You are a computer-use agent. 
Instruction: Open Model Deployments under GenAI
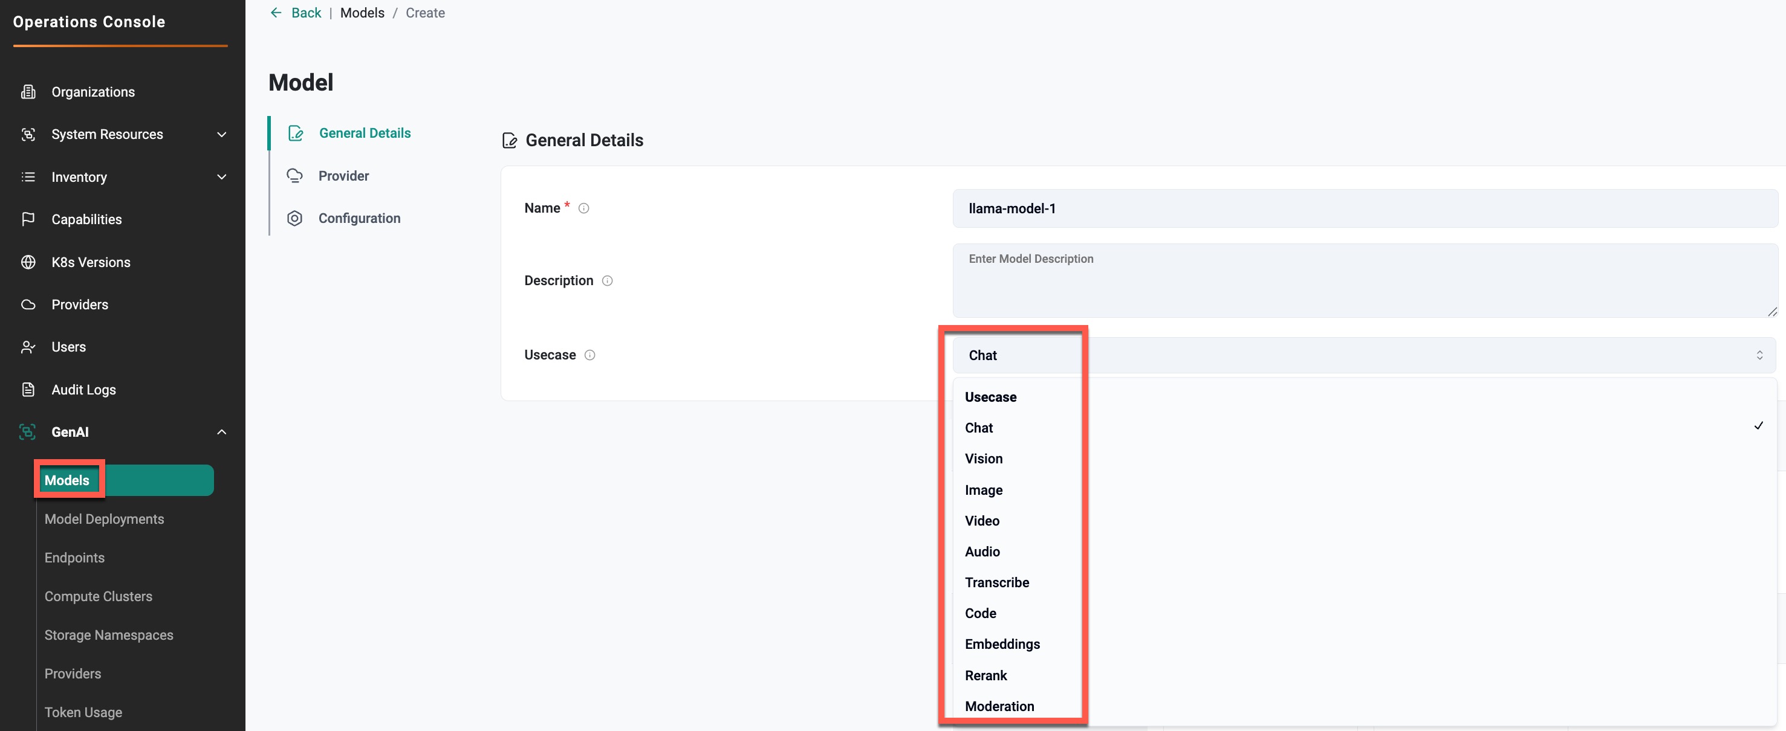pos(104,519)
